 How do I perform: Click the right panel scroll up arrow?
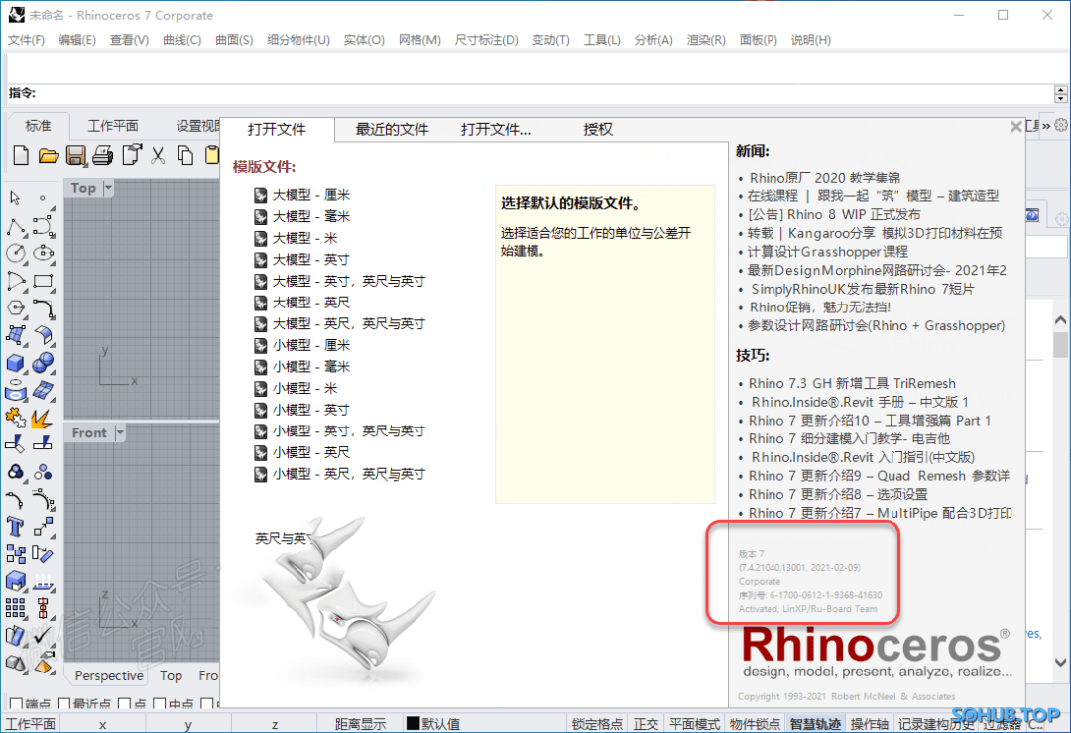click(1060, 320)
